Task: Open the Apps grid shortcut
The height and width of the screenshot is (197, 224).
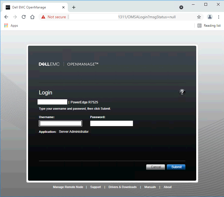Action: (11, 26)
